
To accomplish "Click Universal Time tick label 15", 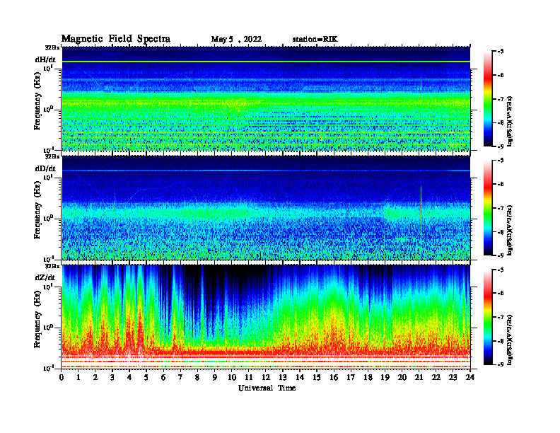I will 317,377.
